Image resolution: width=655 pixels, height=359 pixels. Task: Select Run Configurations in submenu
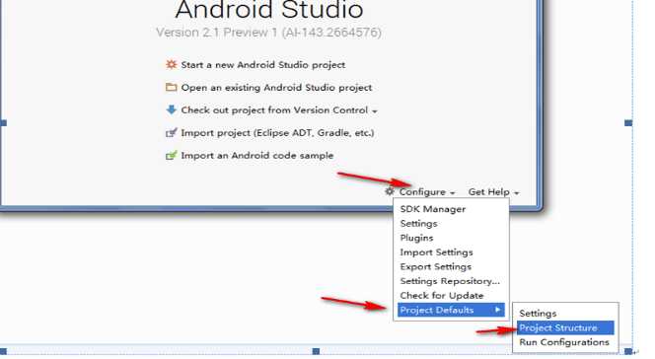pyautogui.click(x=564, y=342)
